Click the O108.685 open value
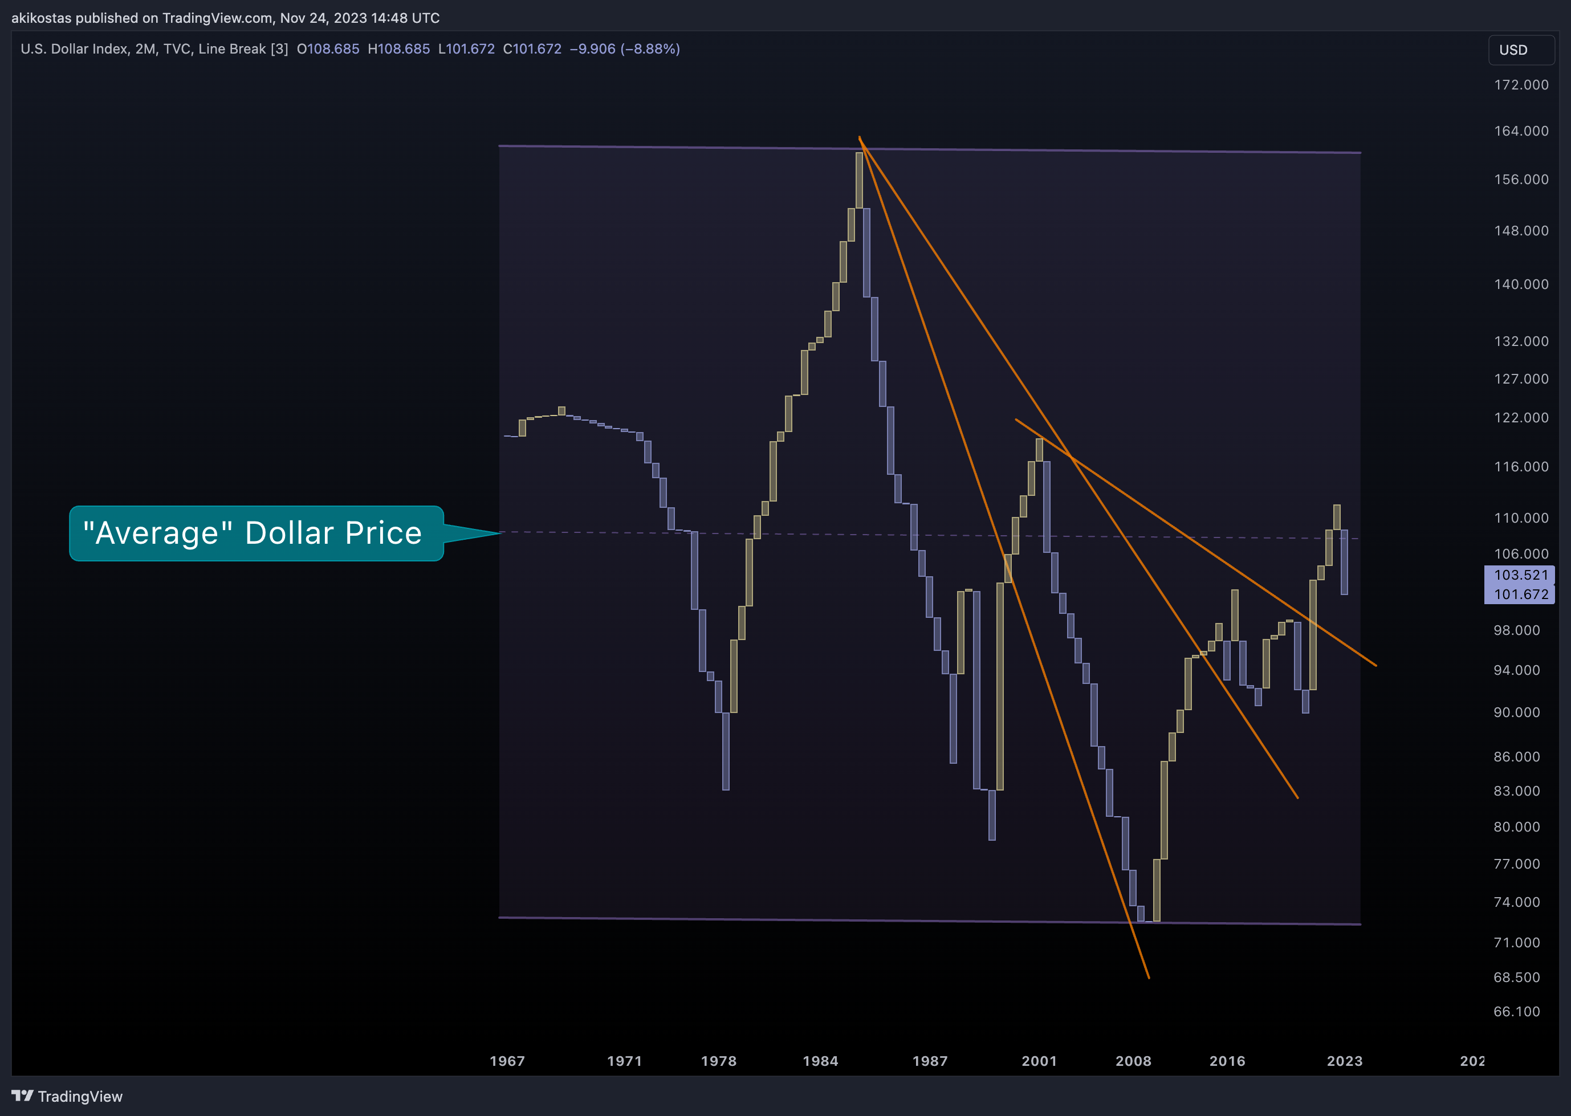 click(328, 49)
